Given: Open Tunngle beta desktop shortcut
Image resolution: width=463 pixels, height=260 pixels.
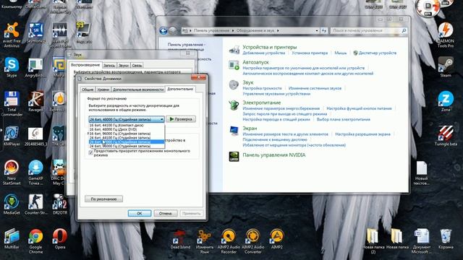Looking at the screenshot, I should point(446,136).
